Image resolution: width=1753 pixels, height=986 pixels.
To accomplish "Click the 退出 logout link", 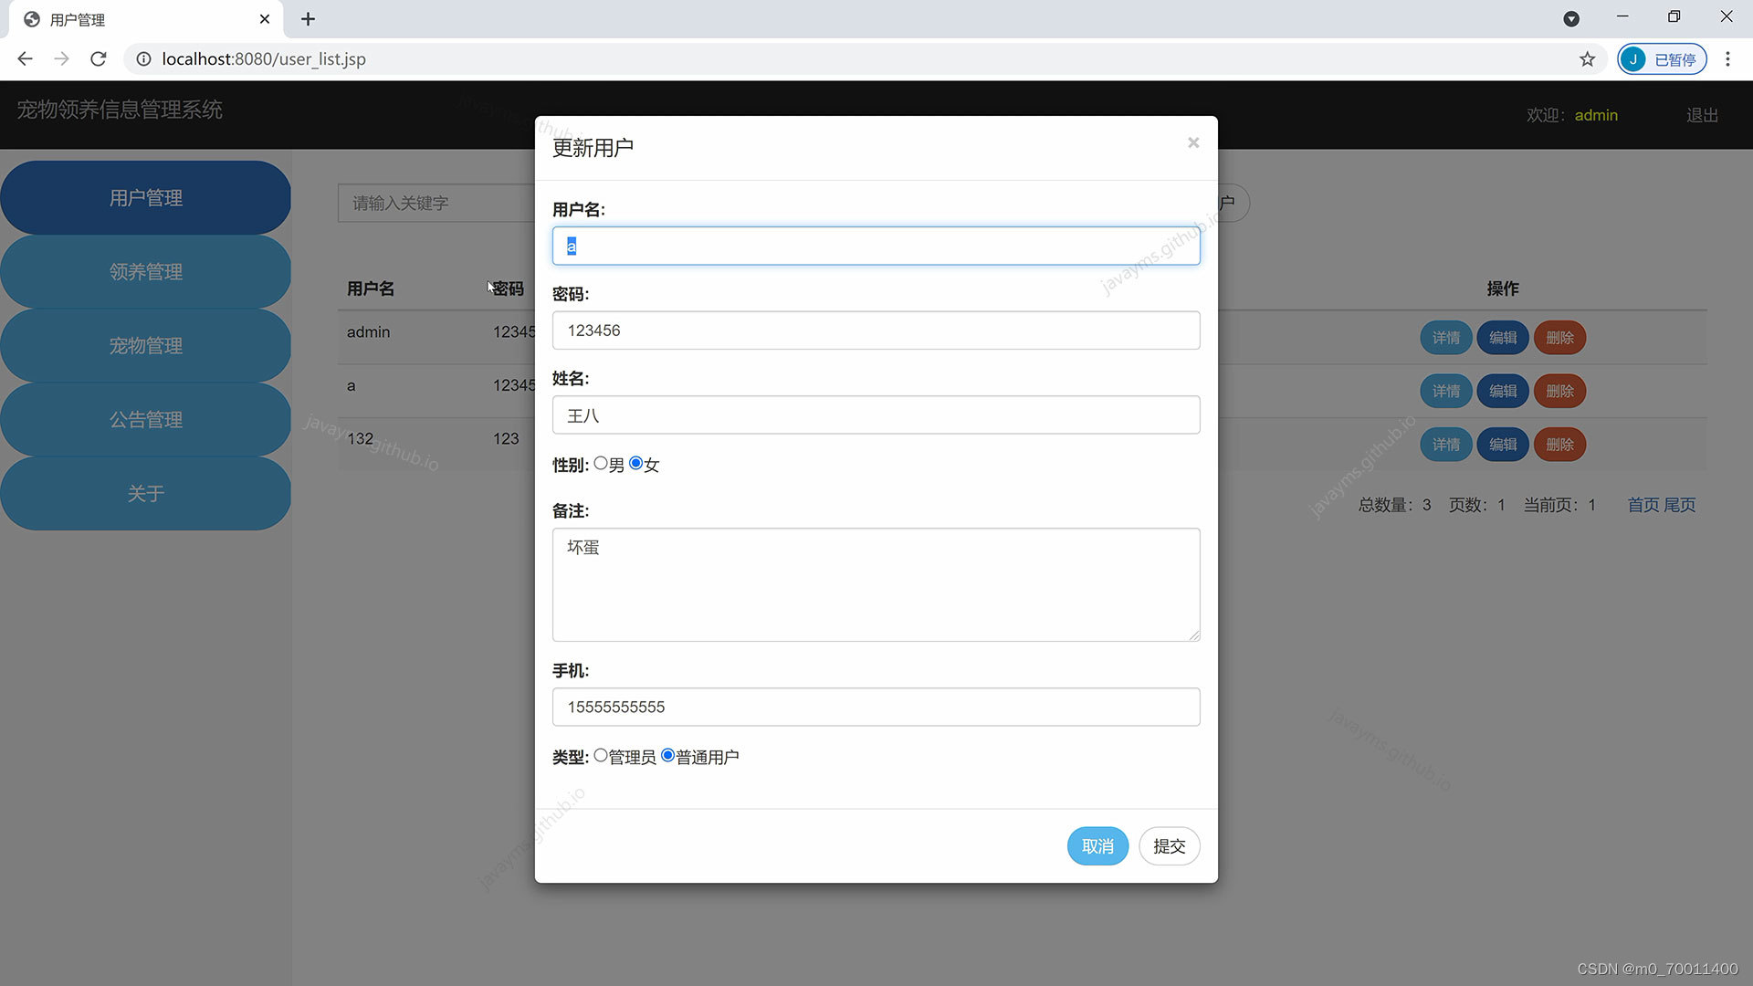I will [1700, 114].
